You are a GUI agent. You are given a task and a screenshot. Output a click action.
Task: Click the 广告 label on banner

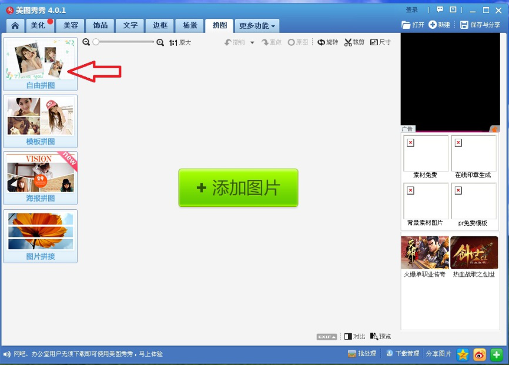click(407, 129)
